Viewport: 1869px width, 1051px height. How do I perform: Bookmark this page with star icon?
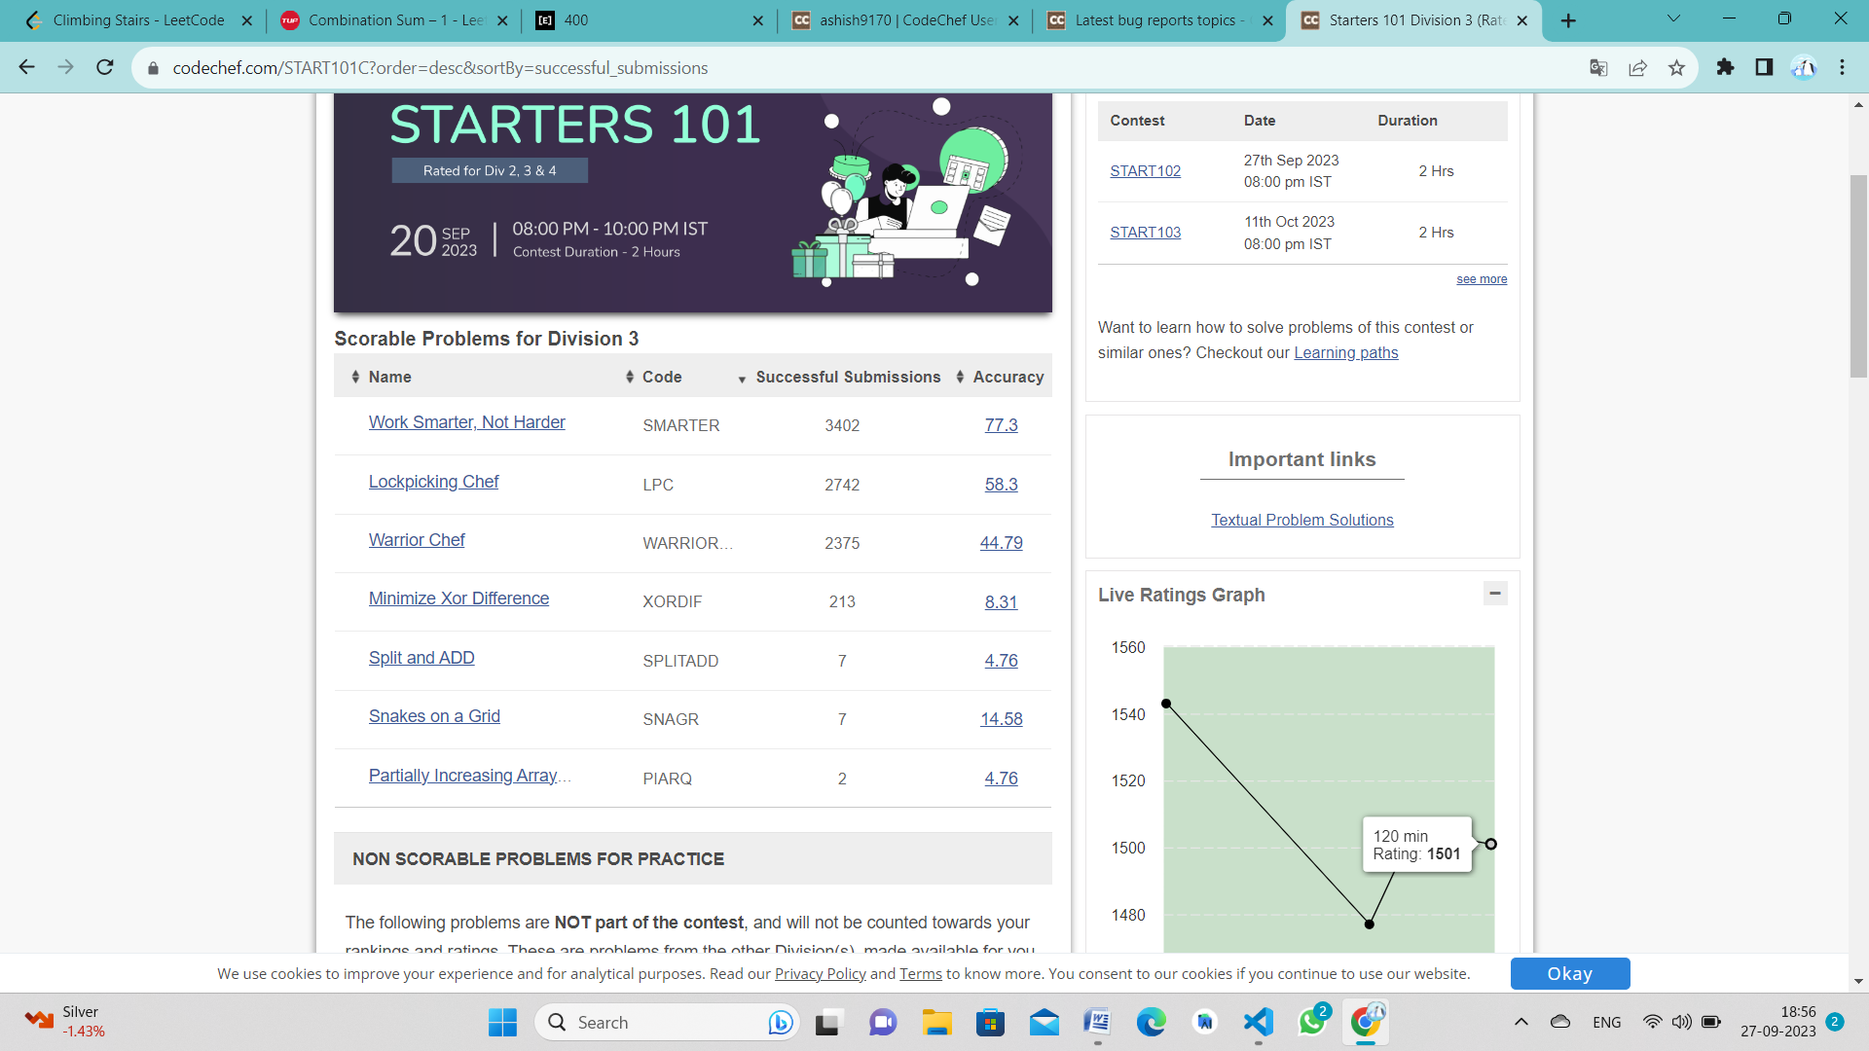pyautogui.click(x=1676, y=67)
